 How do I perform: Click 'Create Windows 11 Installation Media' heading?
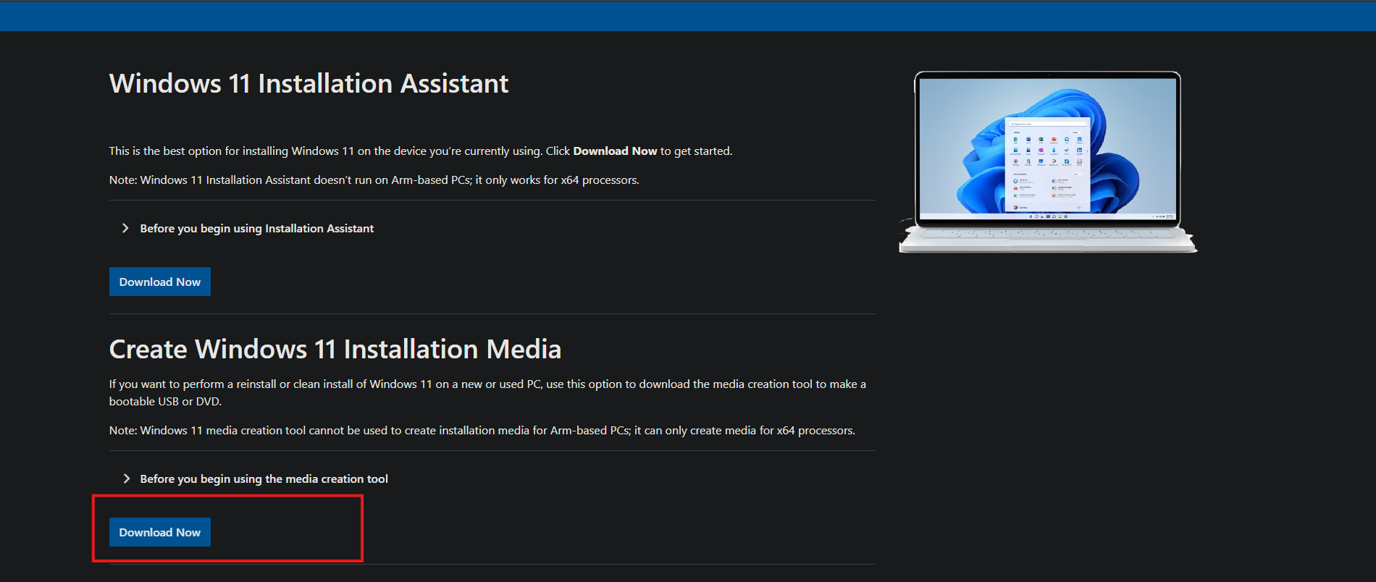335,349
